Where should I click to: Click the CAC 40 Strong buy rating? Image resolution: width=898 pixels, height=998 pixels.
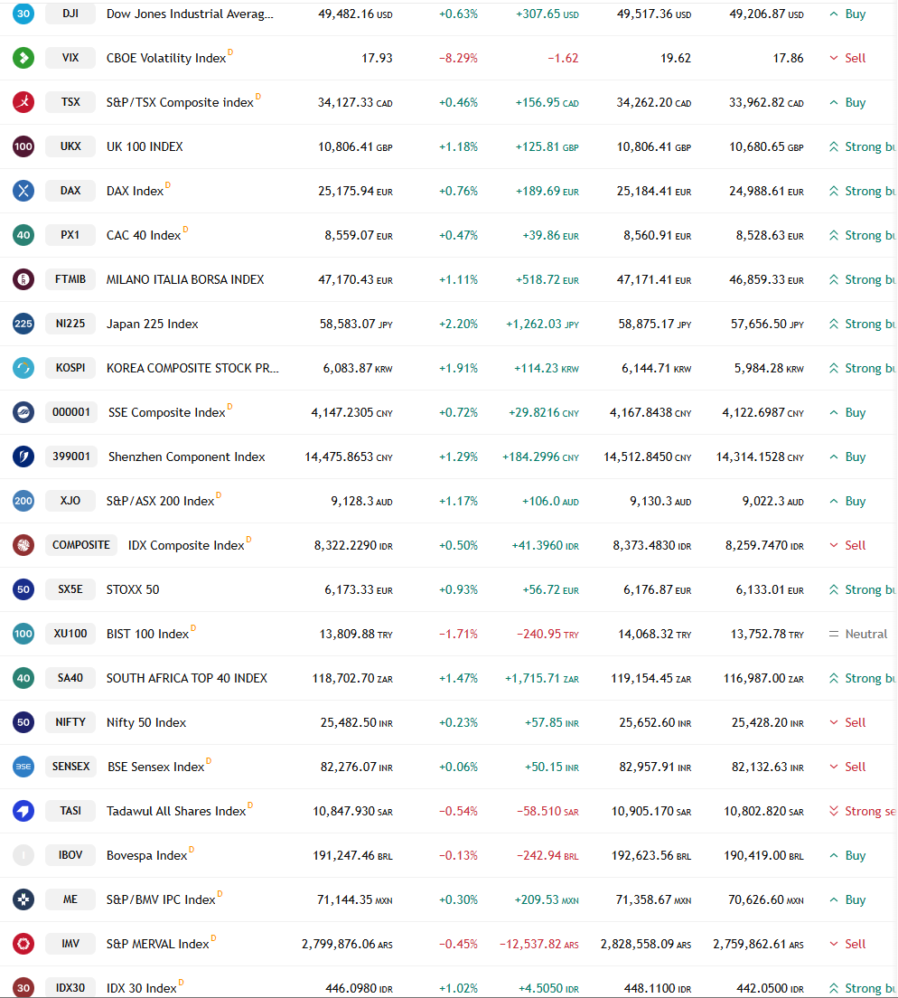(863, 236)
